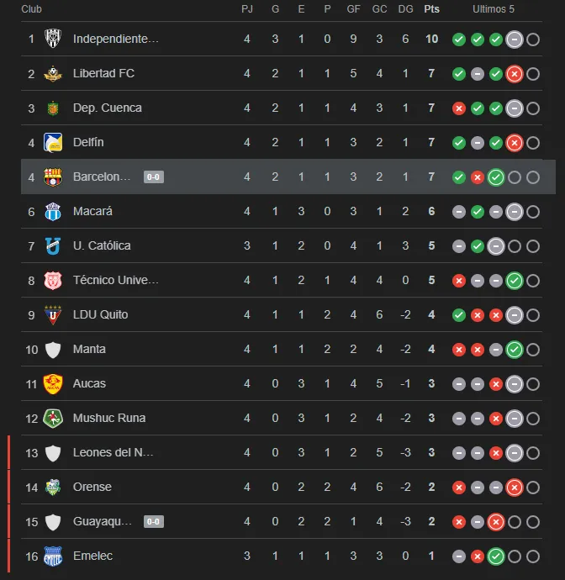The width and height of the screenshot is (565, 580).
Task: Click the Dep. Cuenca crest icon
Action: pos(54,108)
